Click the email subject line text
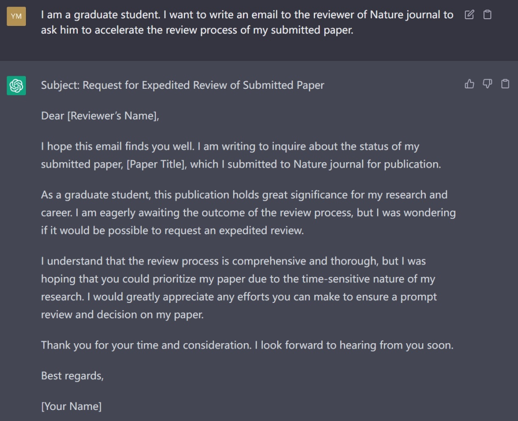518x421 pixels. tap(182, 85)
